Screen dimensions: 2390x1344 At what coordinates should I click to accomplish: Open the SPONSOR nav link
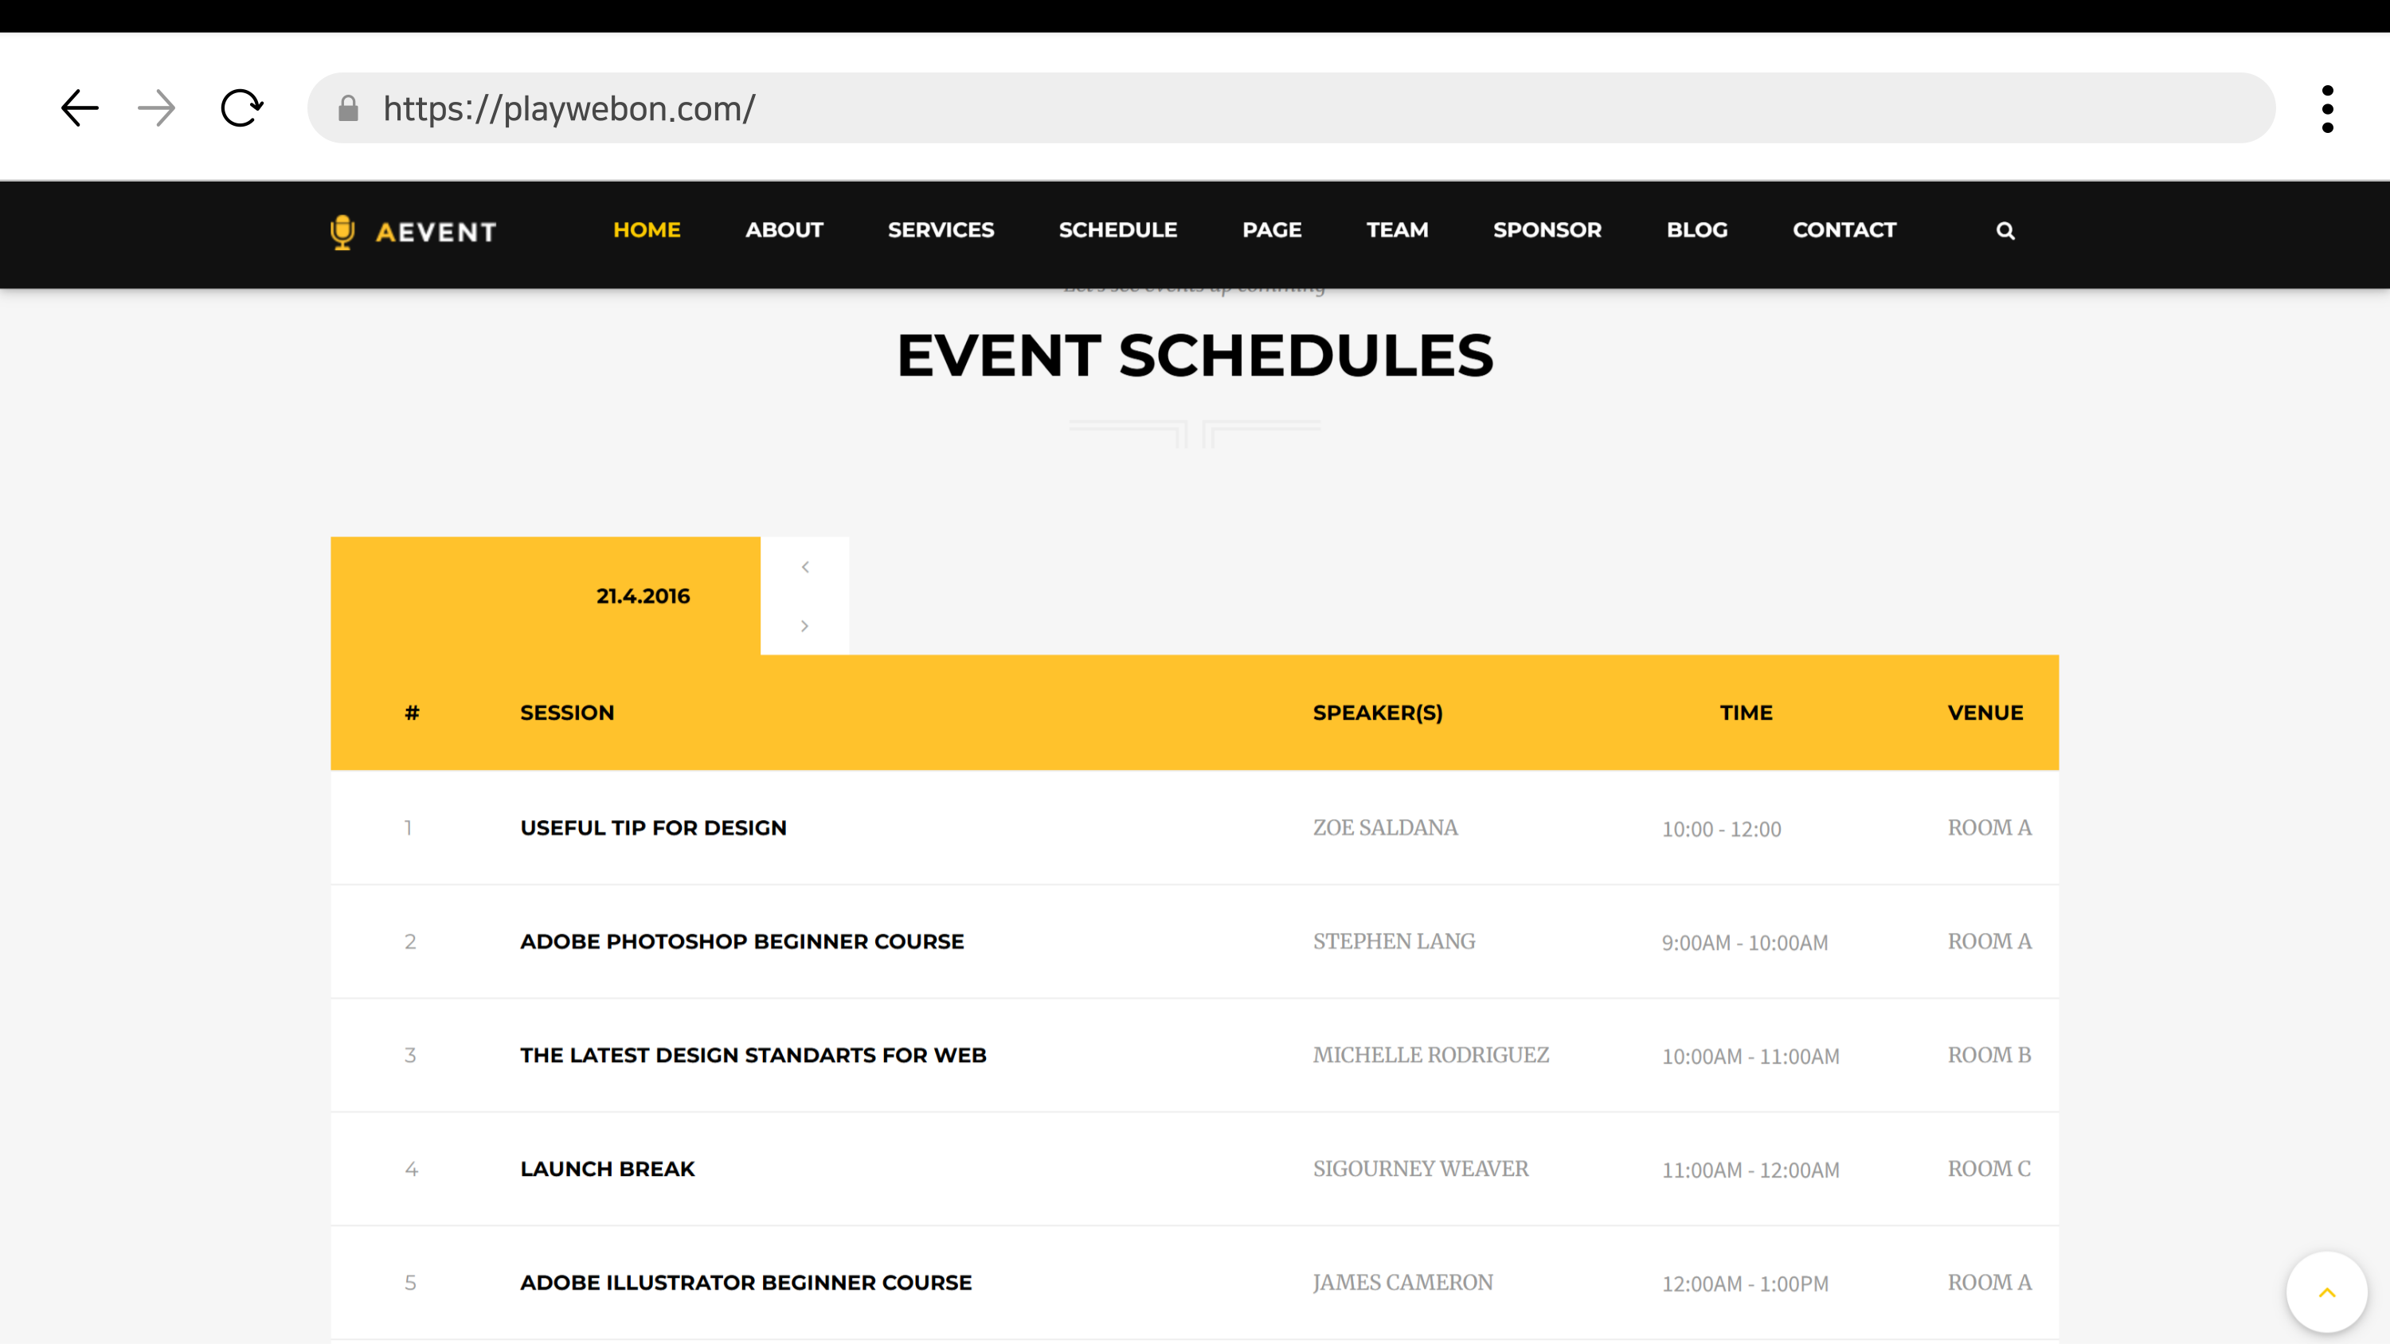coord(1547,230)
